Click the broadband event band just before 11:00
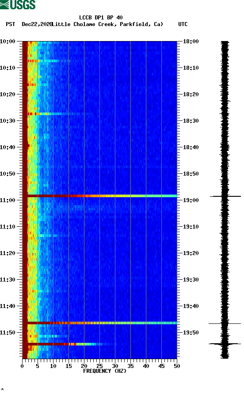244x394 pixels. 100,196
